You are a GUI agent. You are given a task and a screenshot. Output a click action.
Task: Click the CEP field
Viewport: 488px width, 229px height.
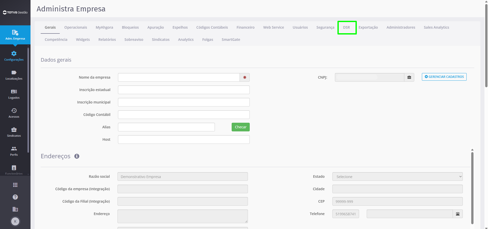tap(397, 201)
